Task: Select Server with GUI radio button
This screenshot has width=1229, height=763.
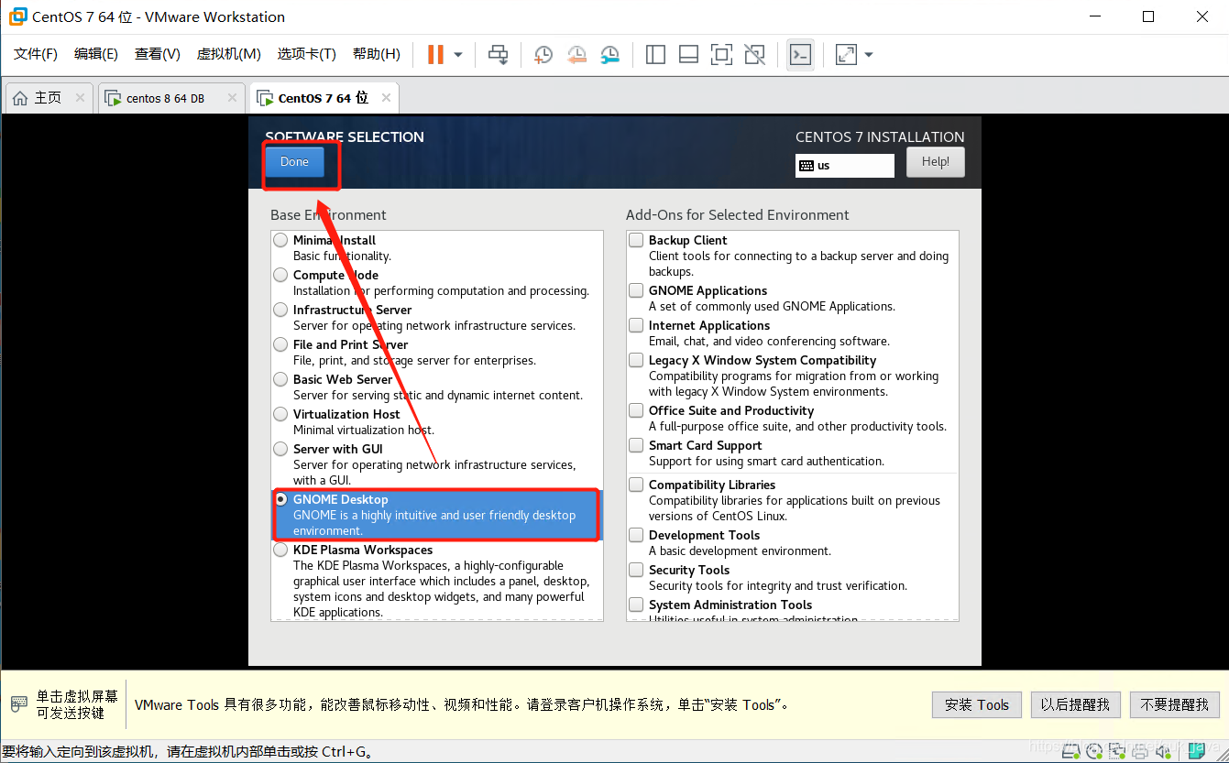Action: coord(280,449)
